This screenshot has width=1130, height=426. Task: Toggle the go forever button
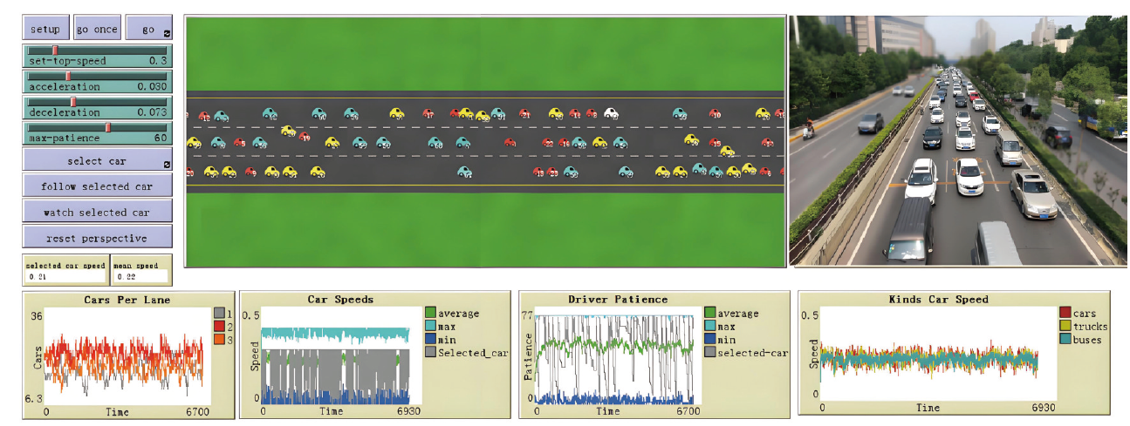click(147, 29)
